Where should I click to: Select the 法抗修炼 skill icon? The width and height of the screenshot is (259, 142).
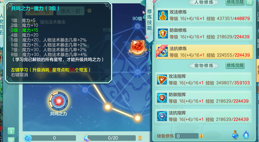point(163,52)
